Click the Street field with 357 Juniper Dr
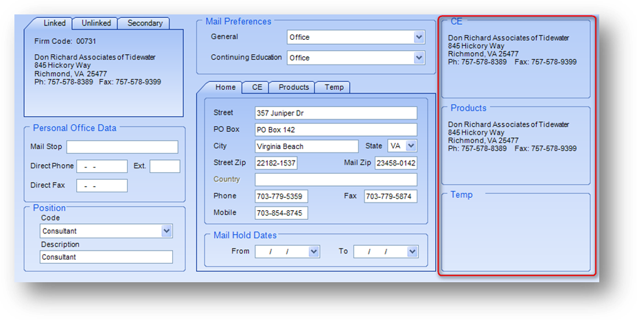This screenshot has width=637, height=320. click(x=336, y=113)
